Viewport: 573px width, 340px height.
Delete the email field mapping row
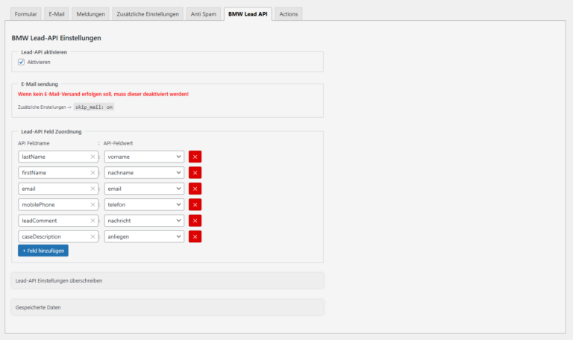click(x=195, y=189)
